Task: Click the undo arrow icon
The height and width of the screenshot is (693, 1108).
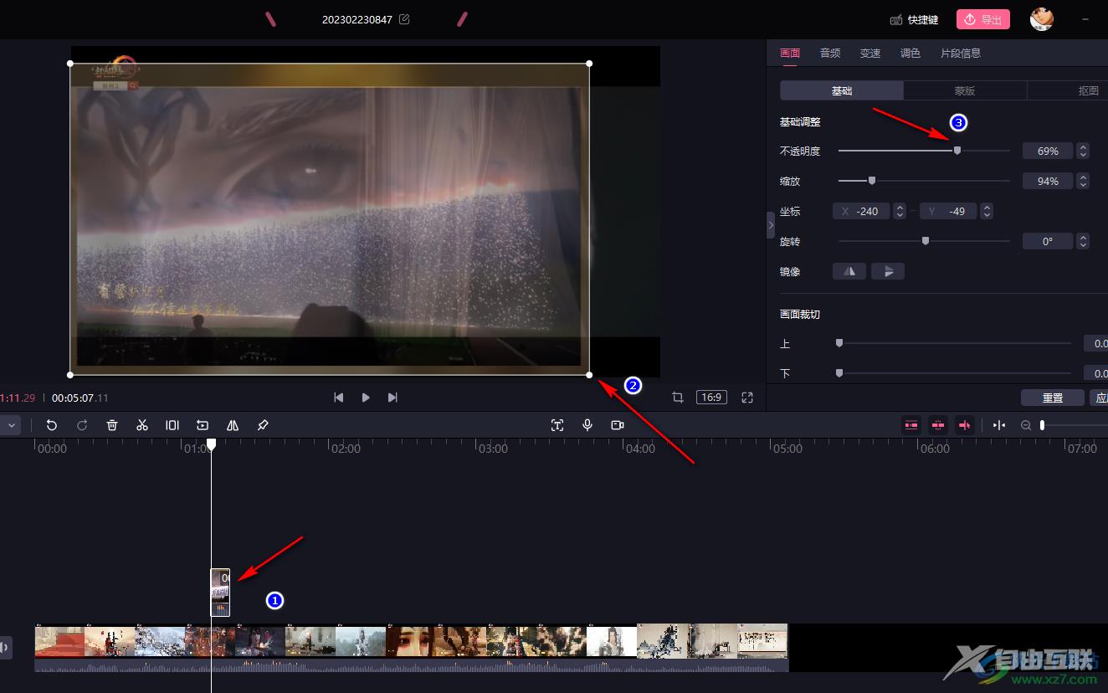Action: [x=52, y=425]
